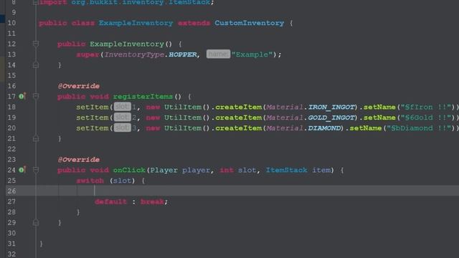This screenshot has width=459, height=258.
Task: Click the fold end marker on line 14
Action: coord(35,65)
